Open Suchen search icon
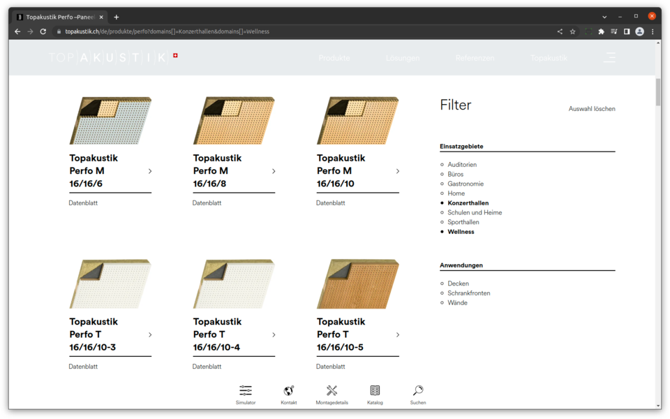 point(418,395)
